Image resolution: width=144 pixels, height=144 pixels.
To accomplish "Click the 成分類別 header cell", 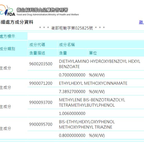I will (x=7, y=49).
